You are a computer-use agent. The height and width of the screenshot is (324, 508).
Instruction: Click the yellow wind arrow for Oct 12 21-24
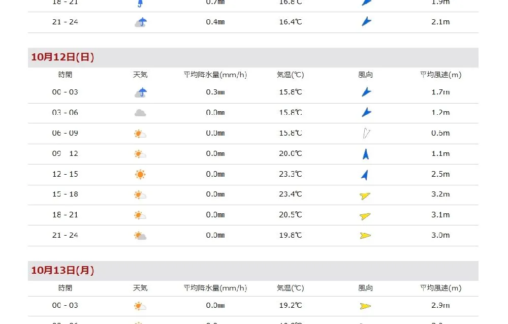(365, 235)
